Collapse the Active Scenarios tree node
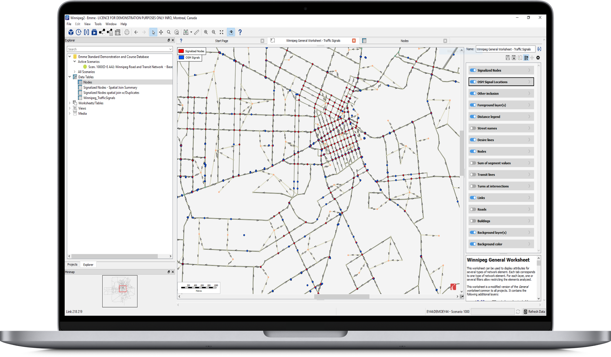The height and width of the screenshot is (357, 611). [74, 61]
